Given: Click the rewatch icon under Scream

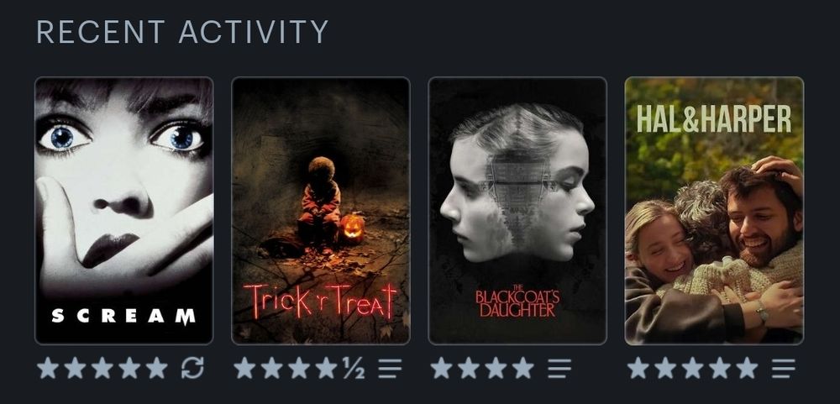Looking at the screenshot, I should click(192, 368).
